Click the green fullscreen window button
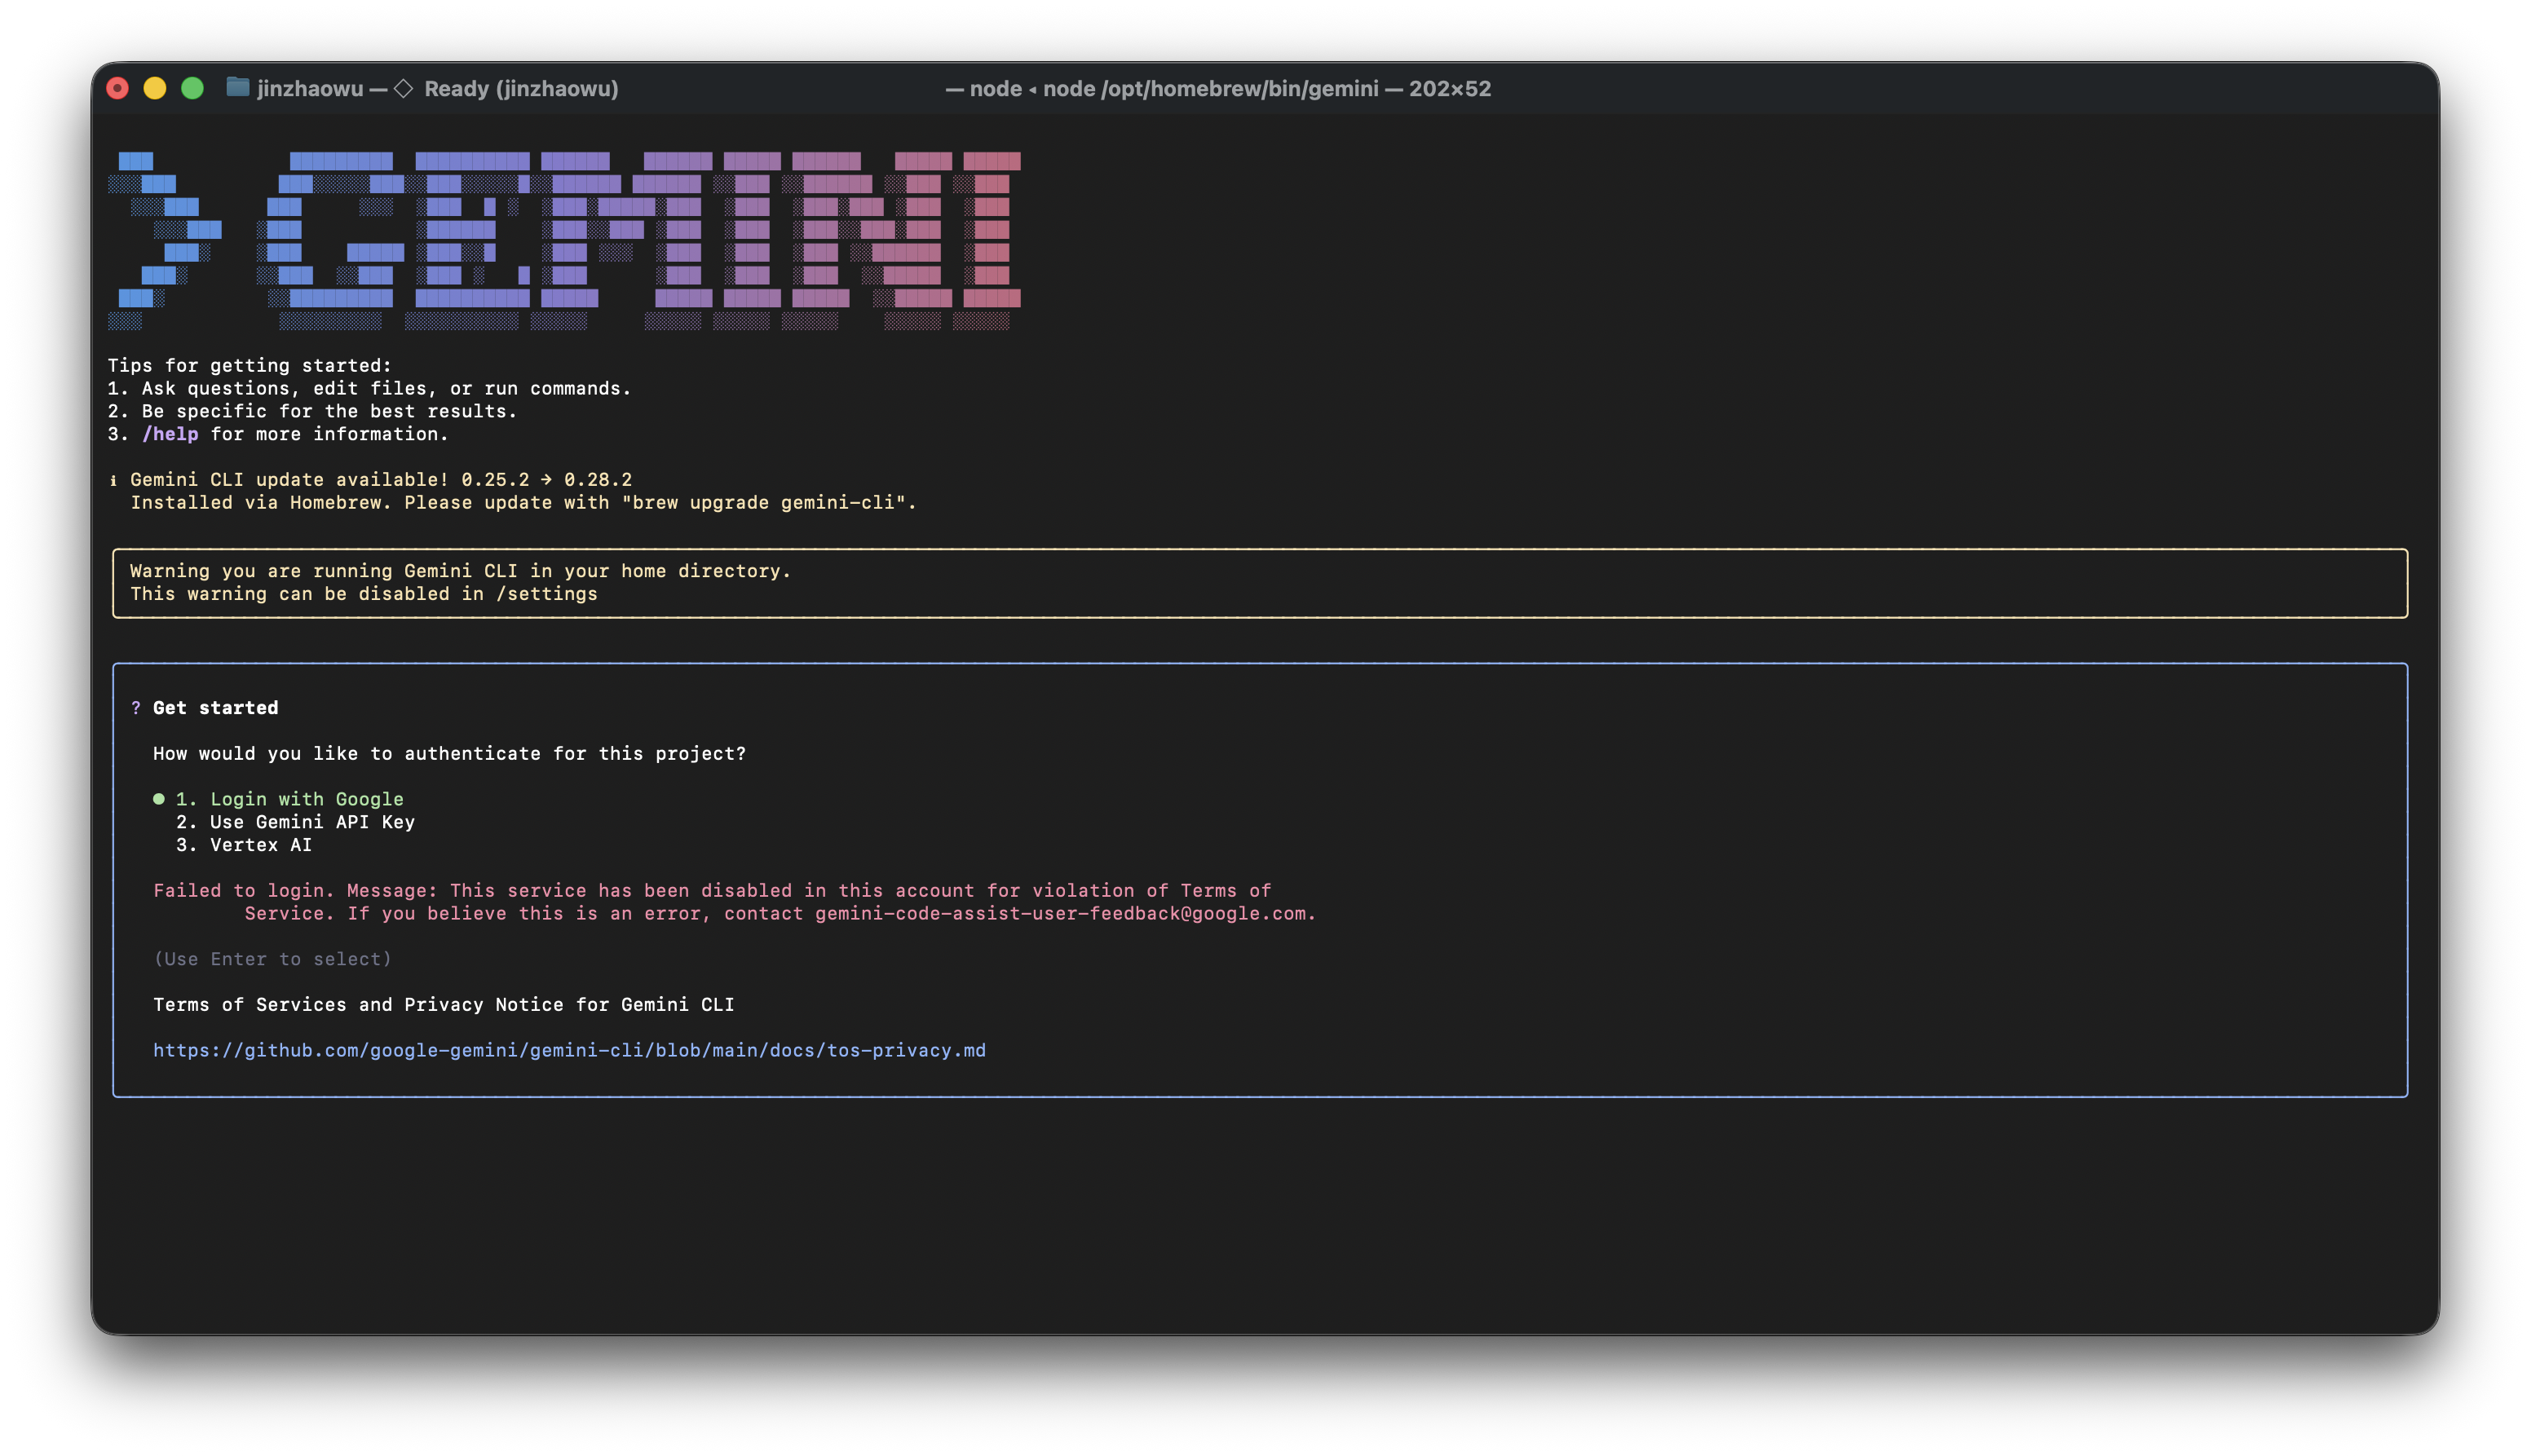The width and height of the screenshot is (2531, 1456). (x=193, y=89)
